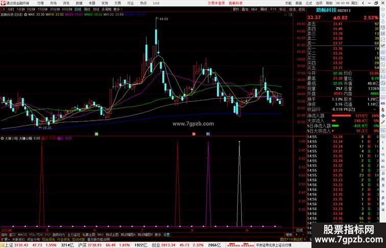The width and height of the screenshot is (386, 248).
Task: Open the 综合资讯 tab
Action: click(49, 239)
